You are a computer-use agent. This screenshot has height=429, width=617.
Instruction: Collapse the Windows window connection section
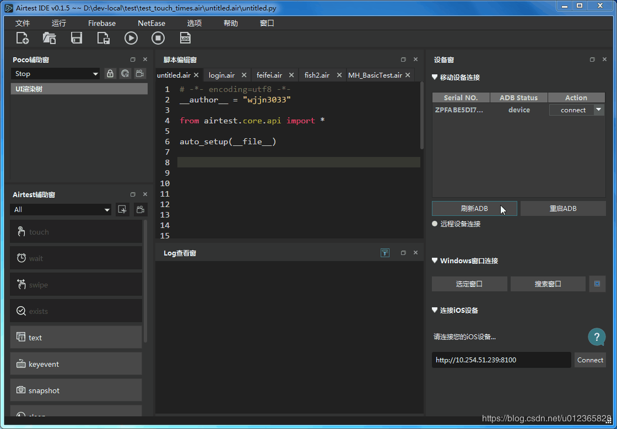point(435,260)
